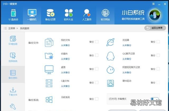The image size is (169, 111).
Task: Click 从未备份 under QQ聊天记录
Action: [127, 59]
